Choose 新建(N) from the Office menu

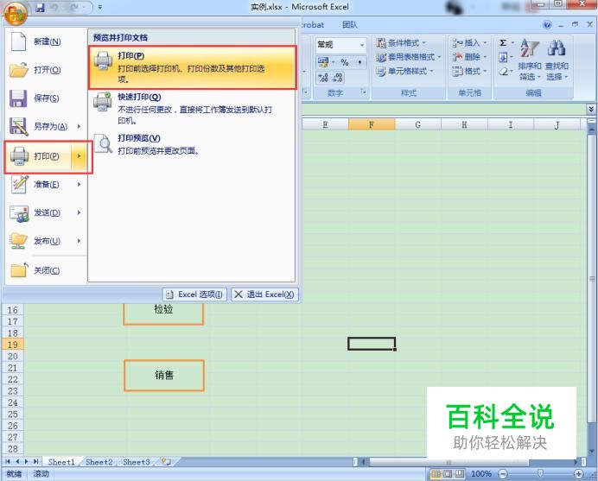(46, 41)
